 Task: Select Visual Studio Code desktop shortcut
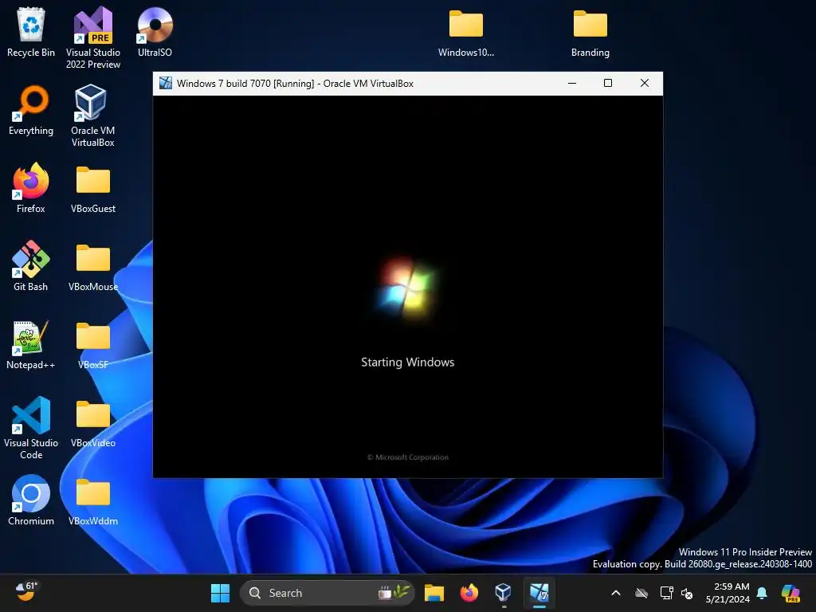pyautogui.click(x=31, y=428)
